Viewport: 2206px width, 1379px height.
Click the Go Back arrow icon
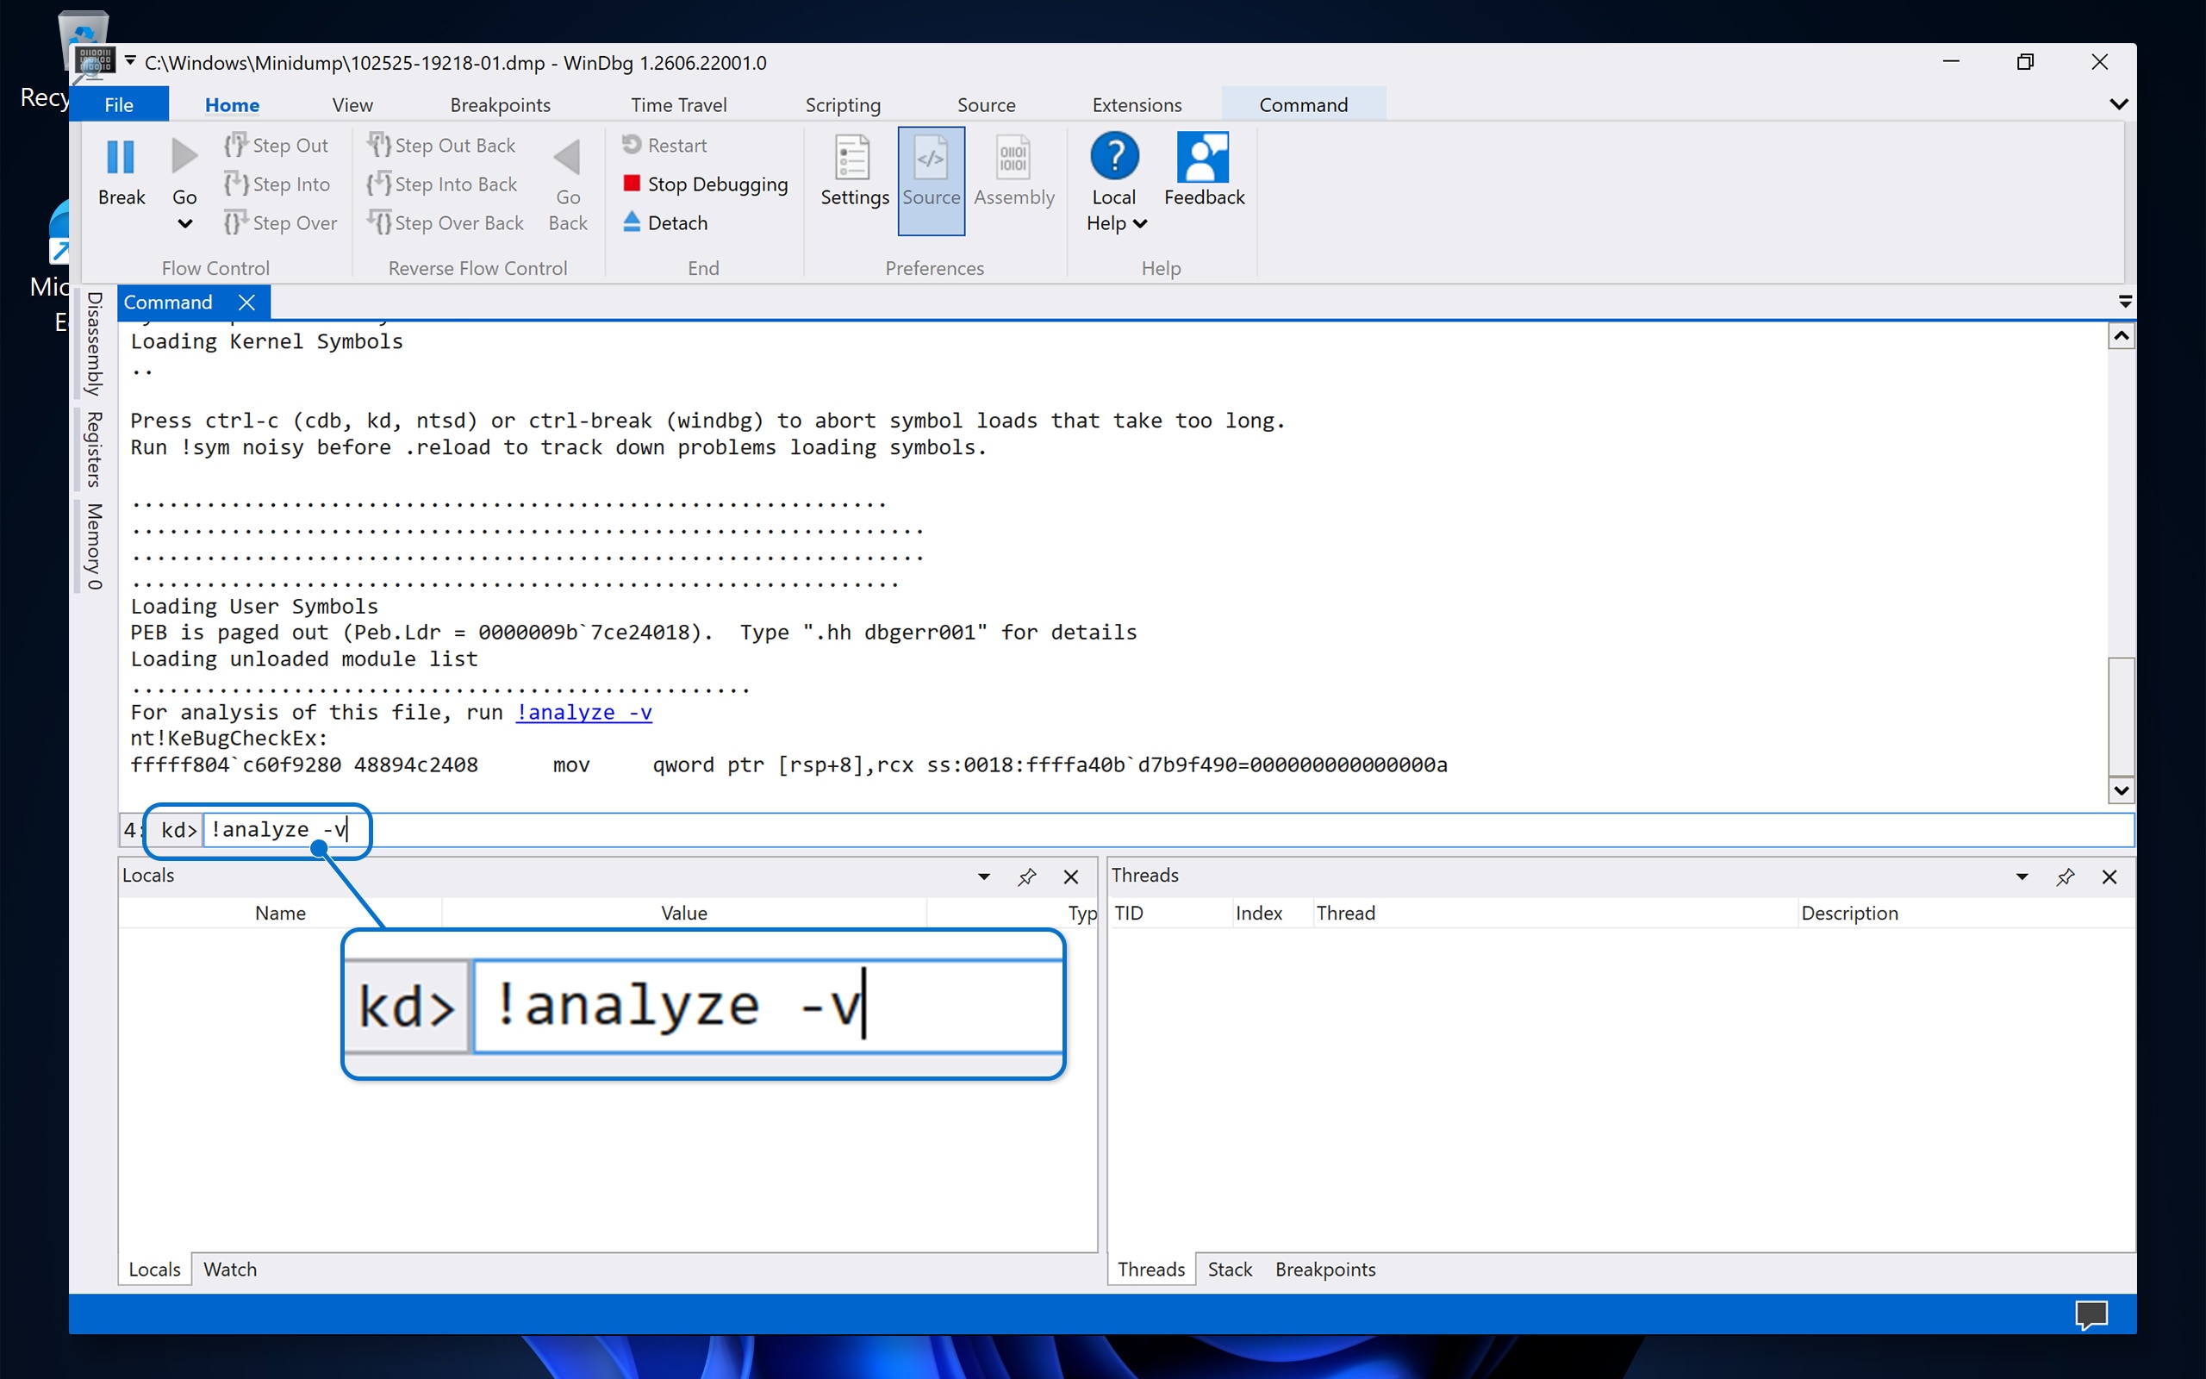[x=567, y=157]
